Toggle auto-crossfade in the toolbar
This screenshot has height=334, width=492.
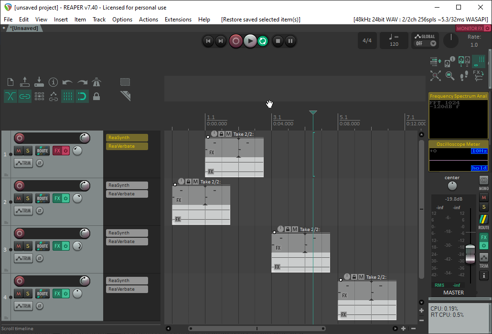(x=11, y=96)
